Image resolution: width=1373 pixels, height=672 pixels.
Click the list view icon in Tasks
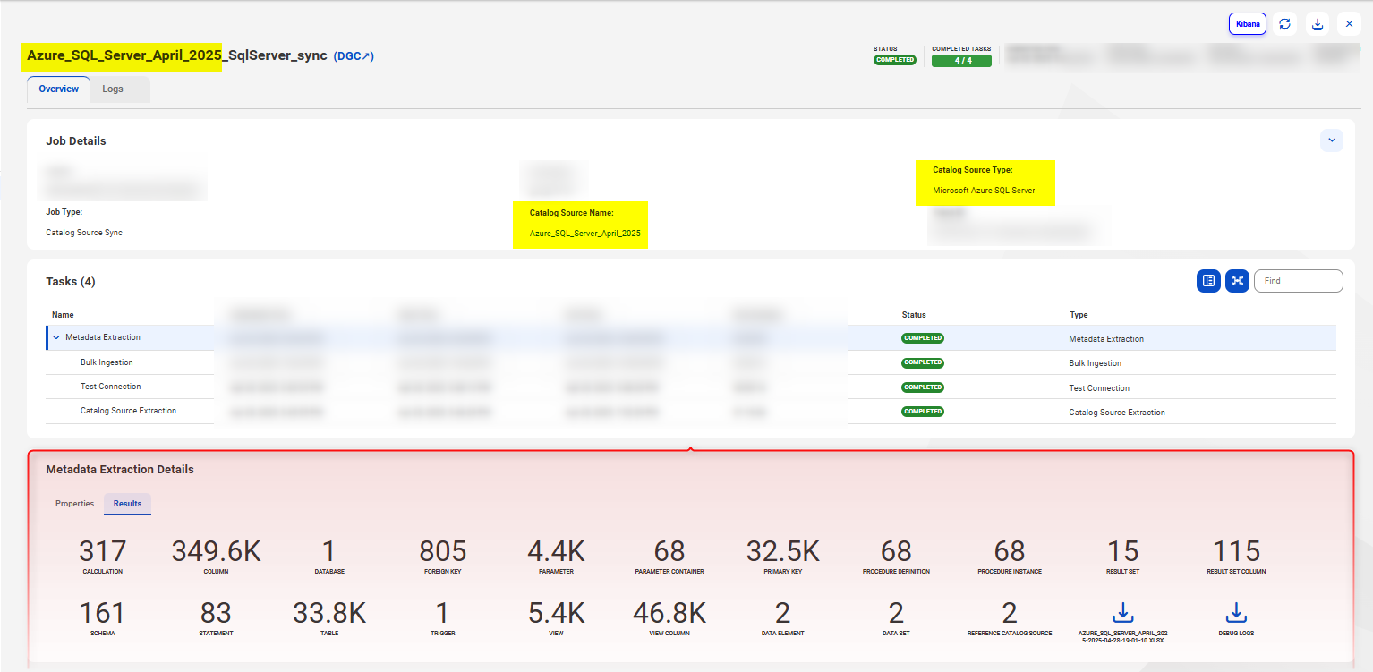(1208, 281)
